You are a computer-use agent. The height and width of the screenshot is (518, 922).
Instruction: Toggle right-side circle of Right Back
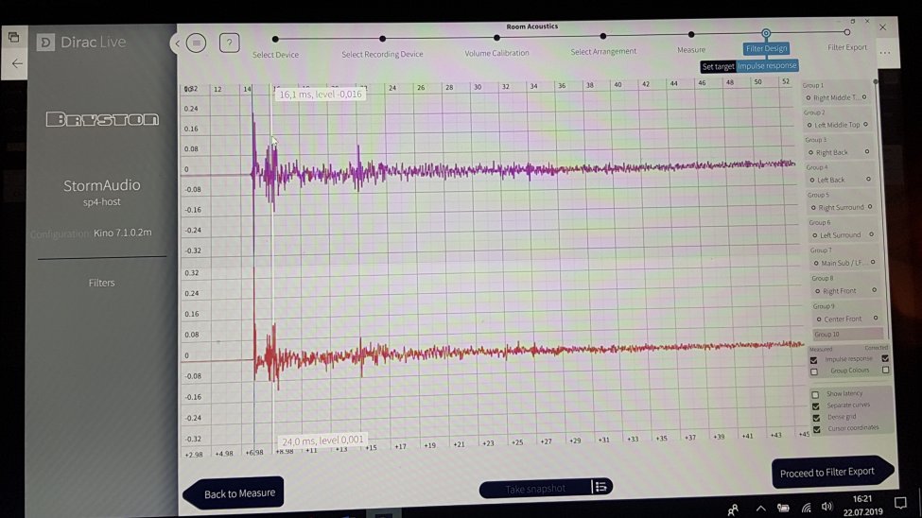[867, 151]
